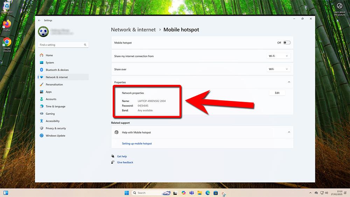350x197 pixels.
Task: Open File Explorer from the taskbar
Action: (199, 193)
